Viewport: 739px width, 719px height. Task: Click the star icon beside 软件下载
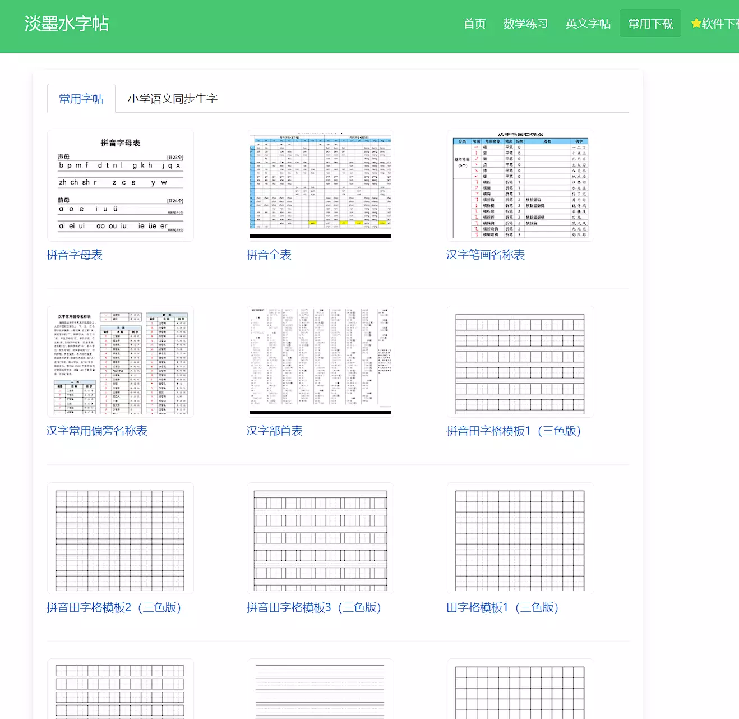(696, 24)
